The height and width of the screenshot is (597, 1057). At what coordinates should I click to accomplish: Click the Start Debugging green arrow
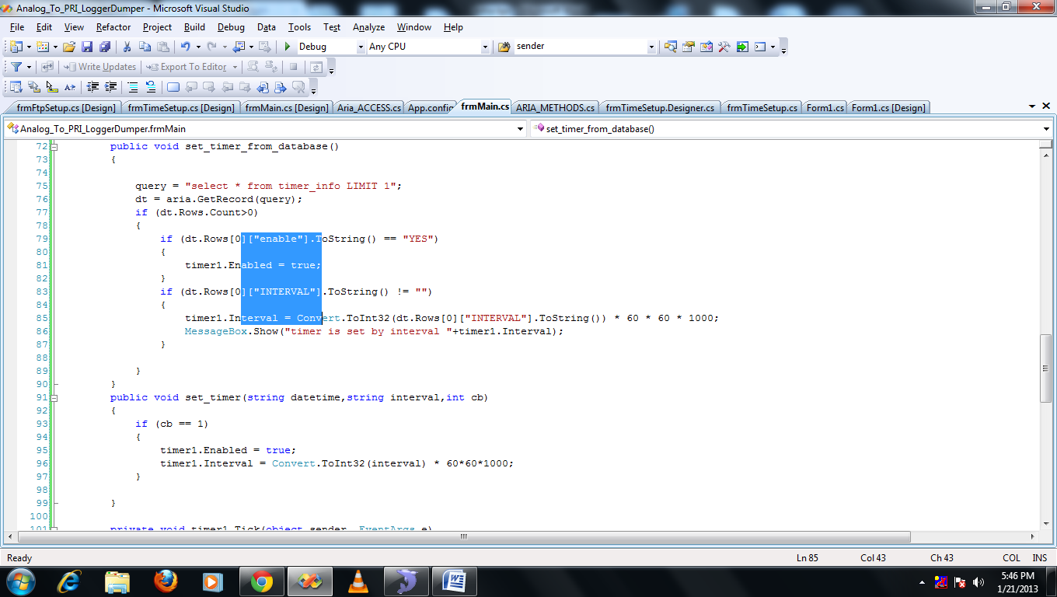click(x=288, y=47)
